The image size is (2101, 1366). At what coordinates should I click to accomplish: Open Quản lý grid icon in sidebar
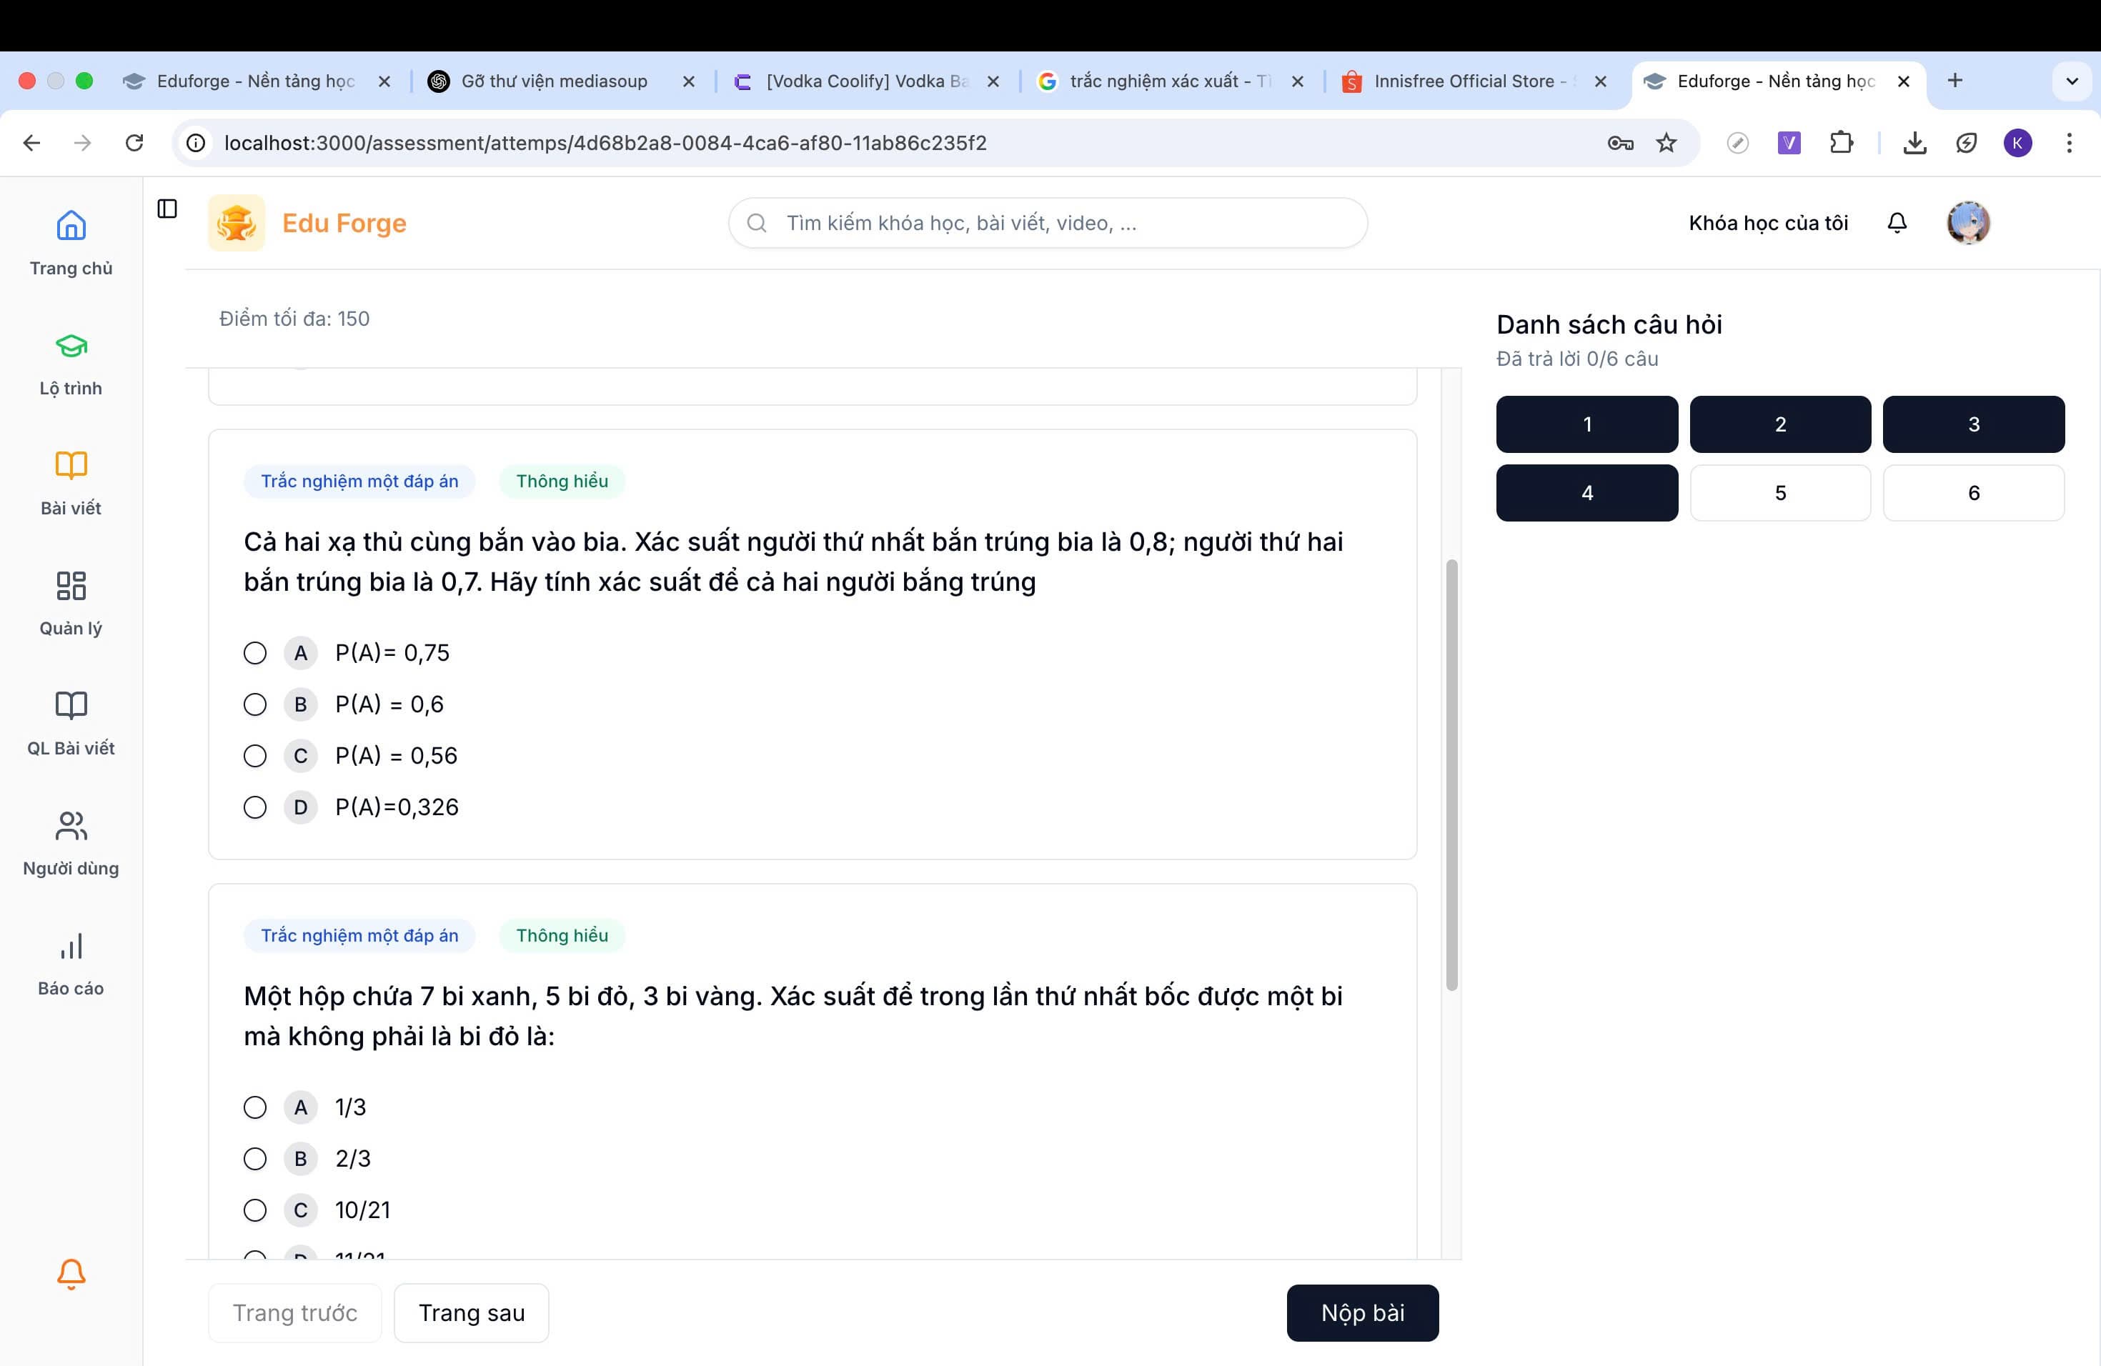[71, 585]
